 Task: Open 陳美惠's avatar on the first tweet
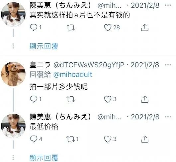point(13,14)
